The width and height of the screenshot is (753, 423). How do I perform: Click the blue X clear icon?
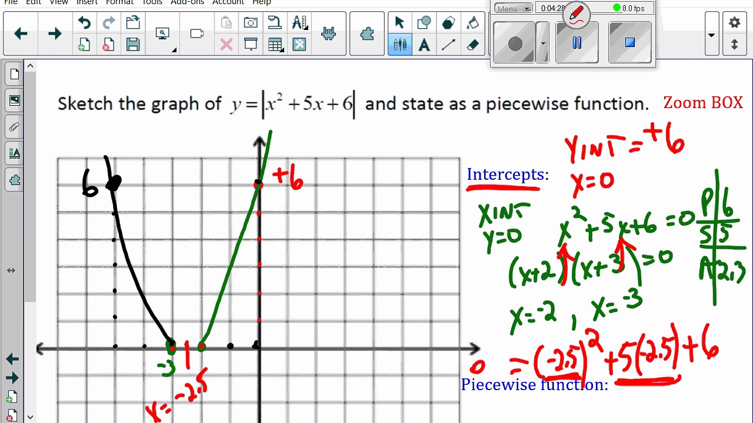[x=299, y=45]
